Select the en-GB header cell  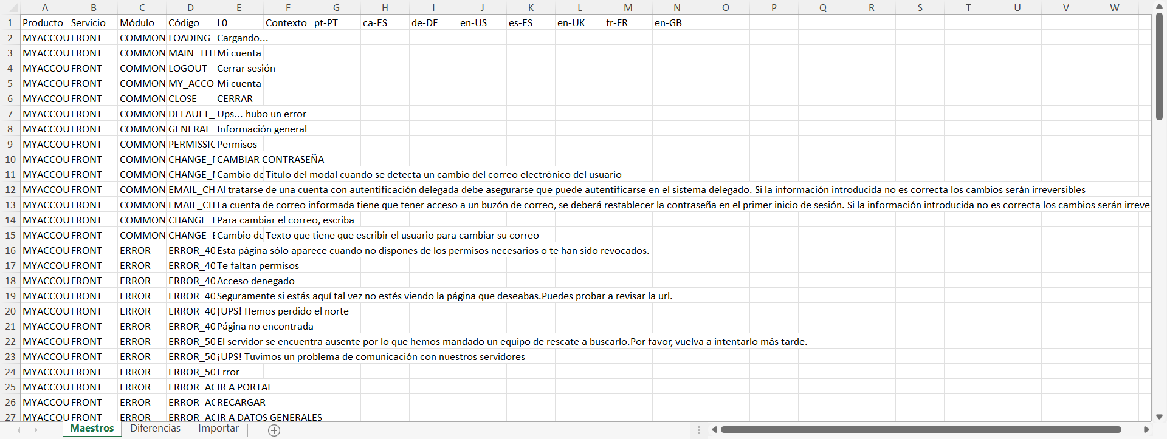[677, 22]
